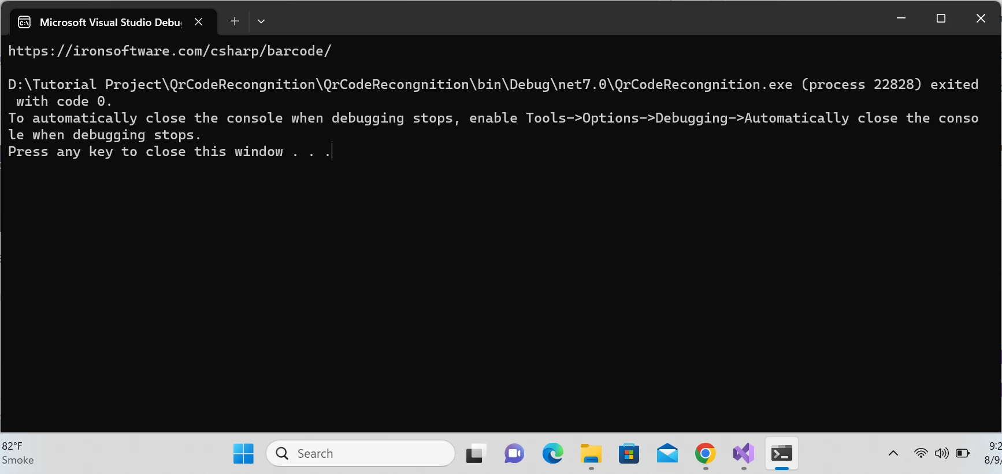Launch the Teams Chat taskbar icon
Image resolution: width=1002 pixels, height=474 pixels.
pyautogui.click(x=514, y=454)
